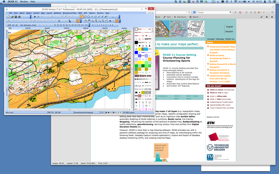Click the symbol panel scroll-down arrow

153,109
